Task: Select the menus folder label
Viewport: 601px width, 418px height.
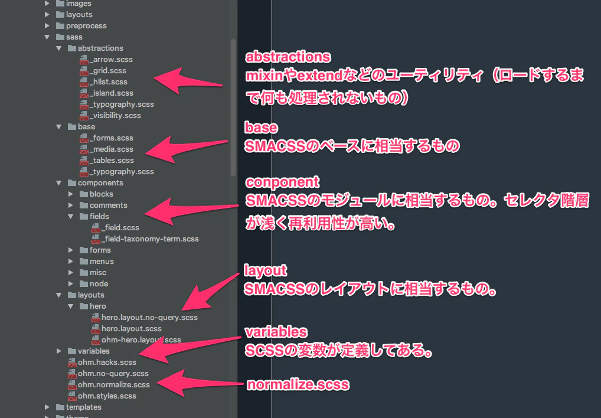Action: (x=102, y=262)
